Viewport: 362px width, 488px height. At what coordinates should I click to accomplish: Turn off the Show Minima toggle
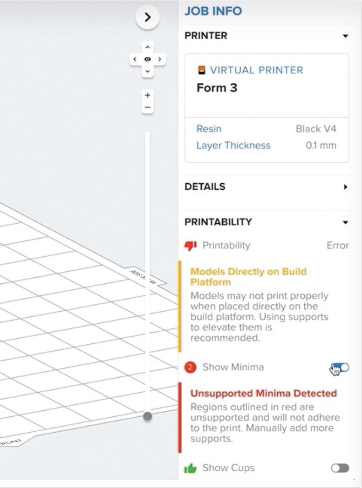pos(340,368)
